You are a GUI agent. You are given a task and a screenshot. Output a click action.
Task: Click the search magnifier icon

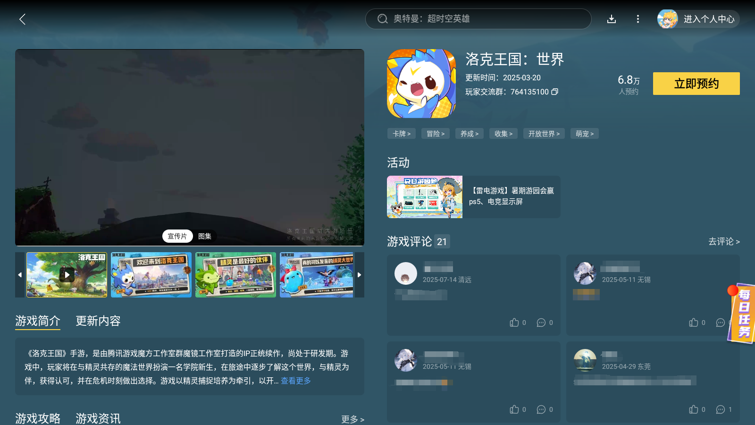point(382,19)
